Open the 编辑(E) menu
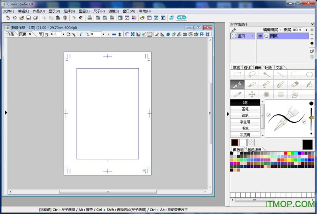Viewport: 317px width, 214px height. (x=23, y=11)
